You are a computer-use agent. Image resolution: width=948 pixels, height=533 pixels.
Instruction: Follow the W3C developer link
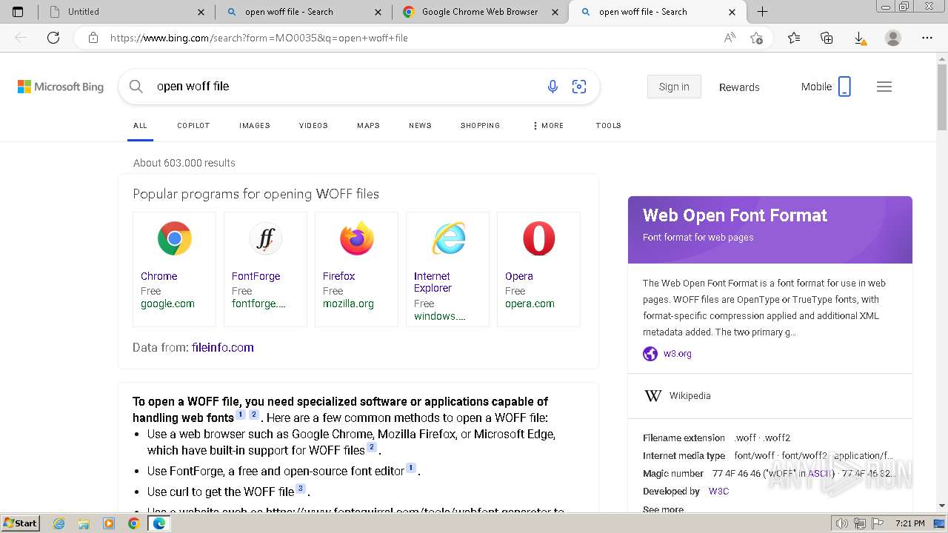pos(718,492)
